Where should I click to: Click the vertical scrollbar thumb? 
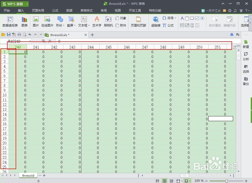pos(238,56)
